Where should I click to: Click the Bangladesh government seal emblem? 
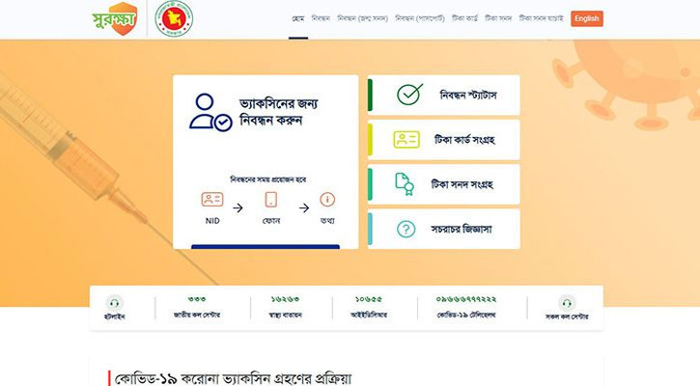pos(174,18)
